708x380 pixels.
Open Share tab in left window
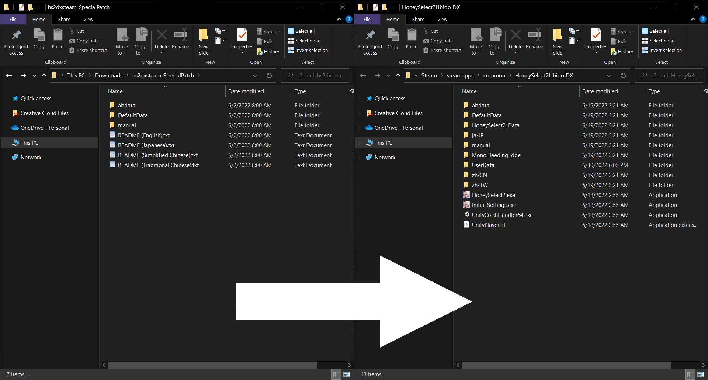coord(64,19)
